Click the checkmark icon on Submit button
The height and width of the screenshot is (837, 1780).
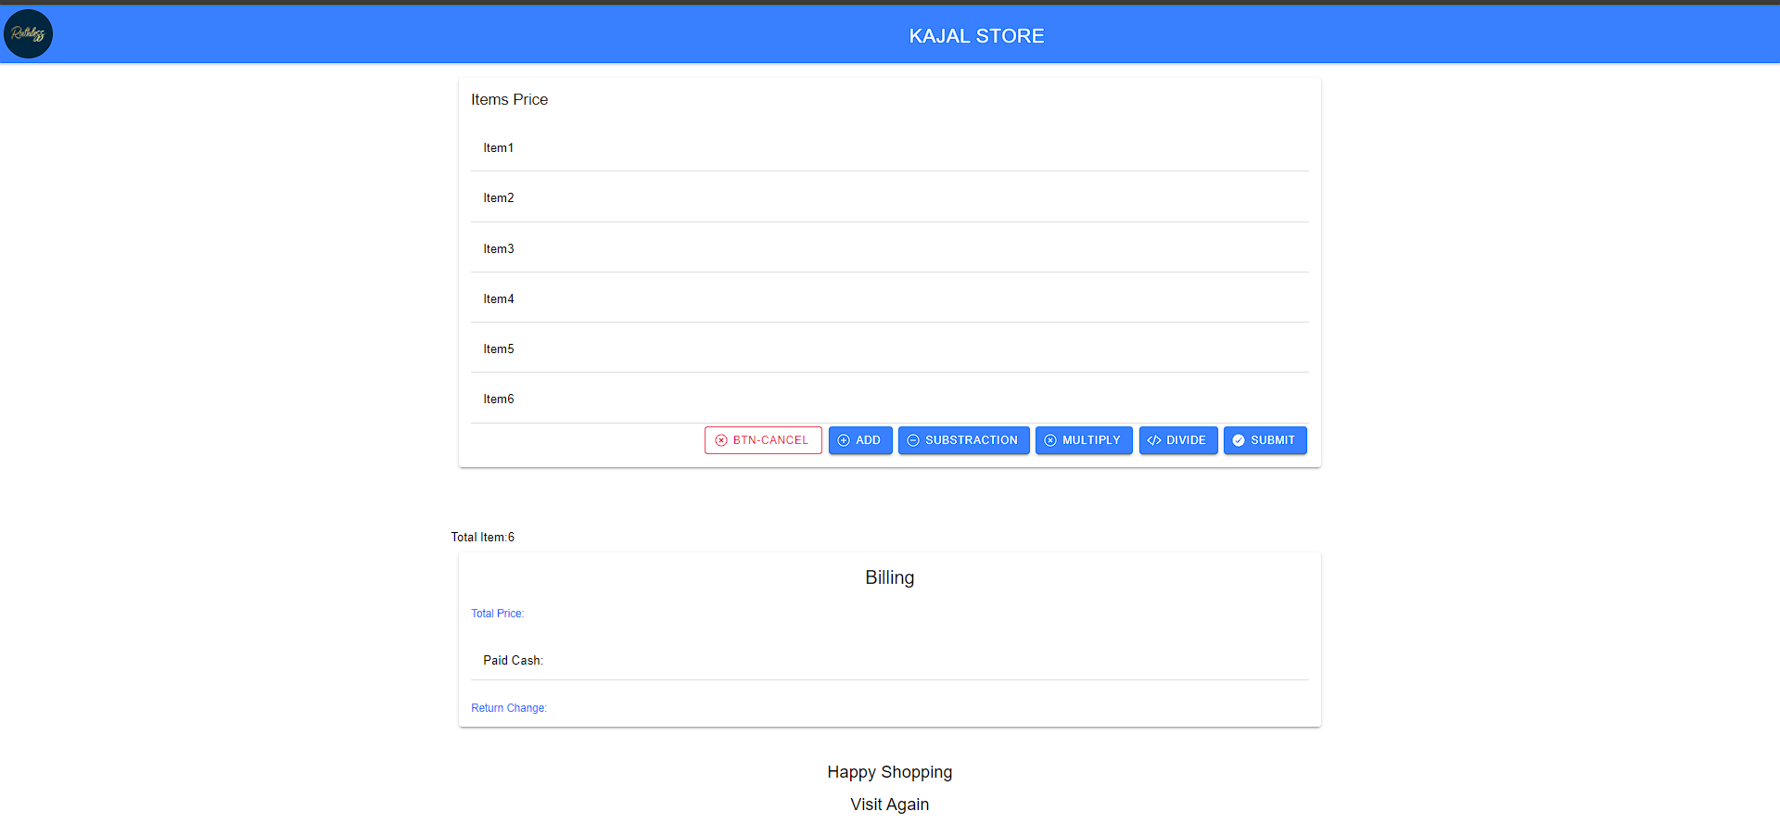click(x=1239, y=440)
